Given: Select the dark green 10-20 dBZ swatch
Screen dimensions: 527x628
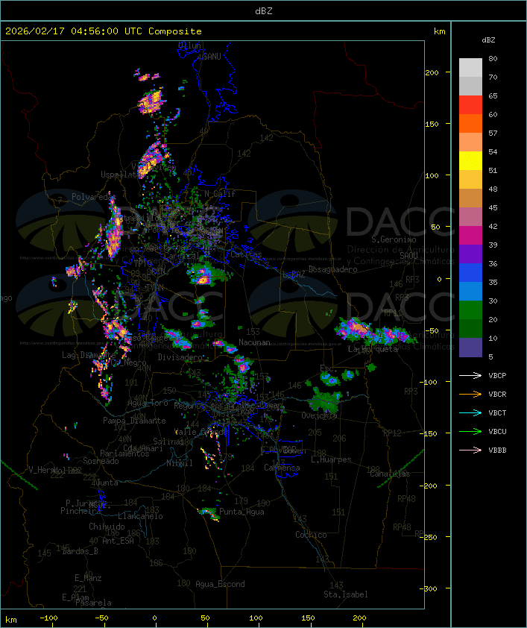Looking at the screenshot, I should (470, 328).
